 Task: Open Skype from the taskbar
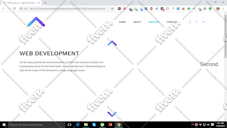point(94,125)
